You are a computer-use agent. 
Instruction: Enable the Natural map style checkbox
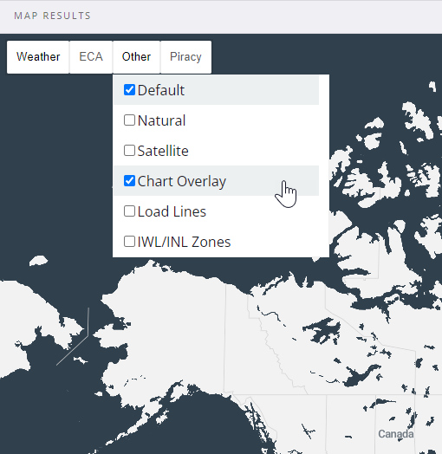[x=129, y=120]
